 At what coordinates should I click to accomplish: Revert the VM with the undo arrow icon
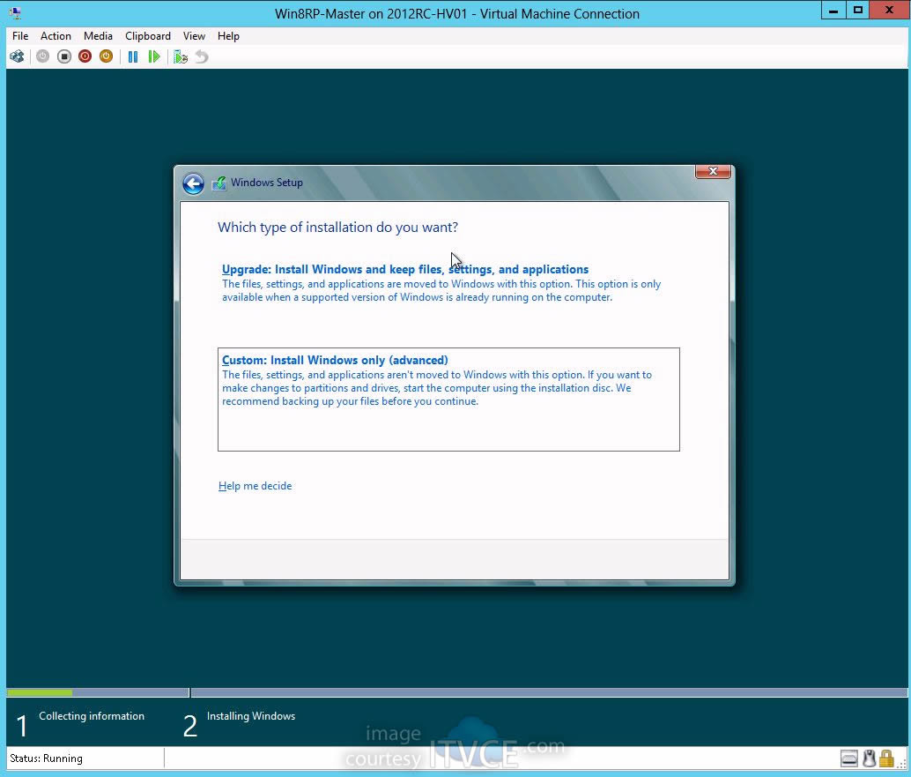(201, 56)
